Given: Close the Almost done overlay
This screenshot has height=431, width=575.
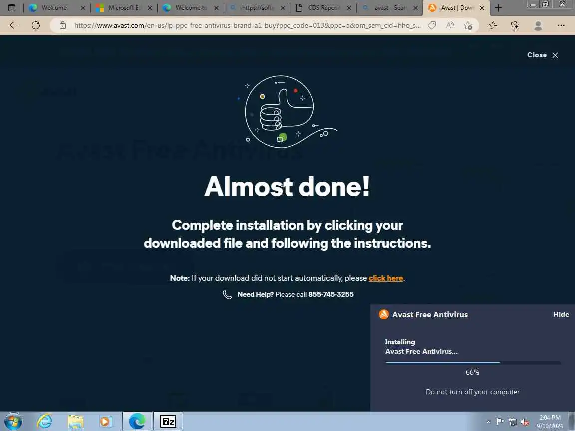Looking at the screenshot, I should pyautogui.click(x=543, y=55).
